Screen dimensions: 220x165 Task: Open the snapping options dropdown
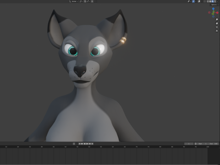88,1
